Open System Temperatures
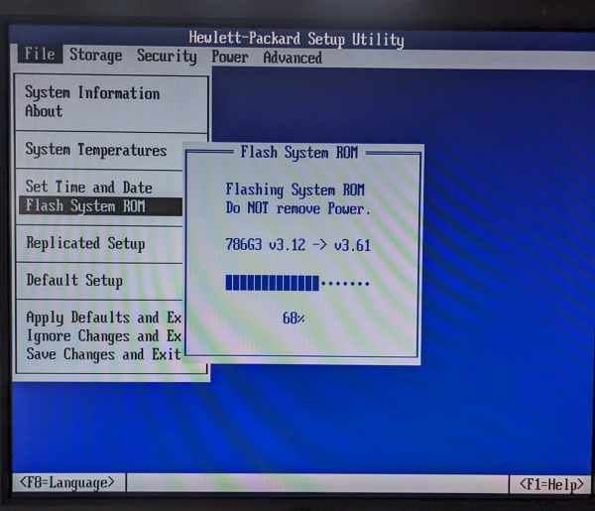This screenshot has width=595, height=511. click(96, 150)
